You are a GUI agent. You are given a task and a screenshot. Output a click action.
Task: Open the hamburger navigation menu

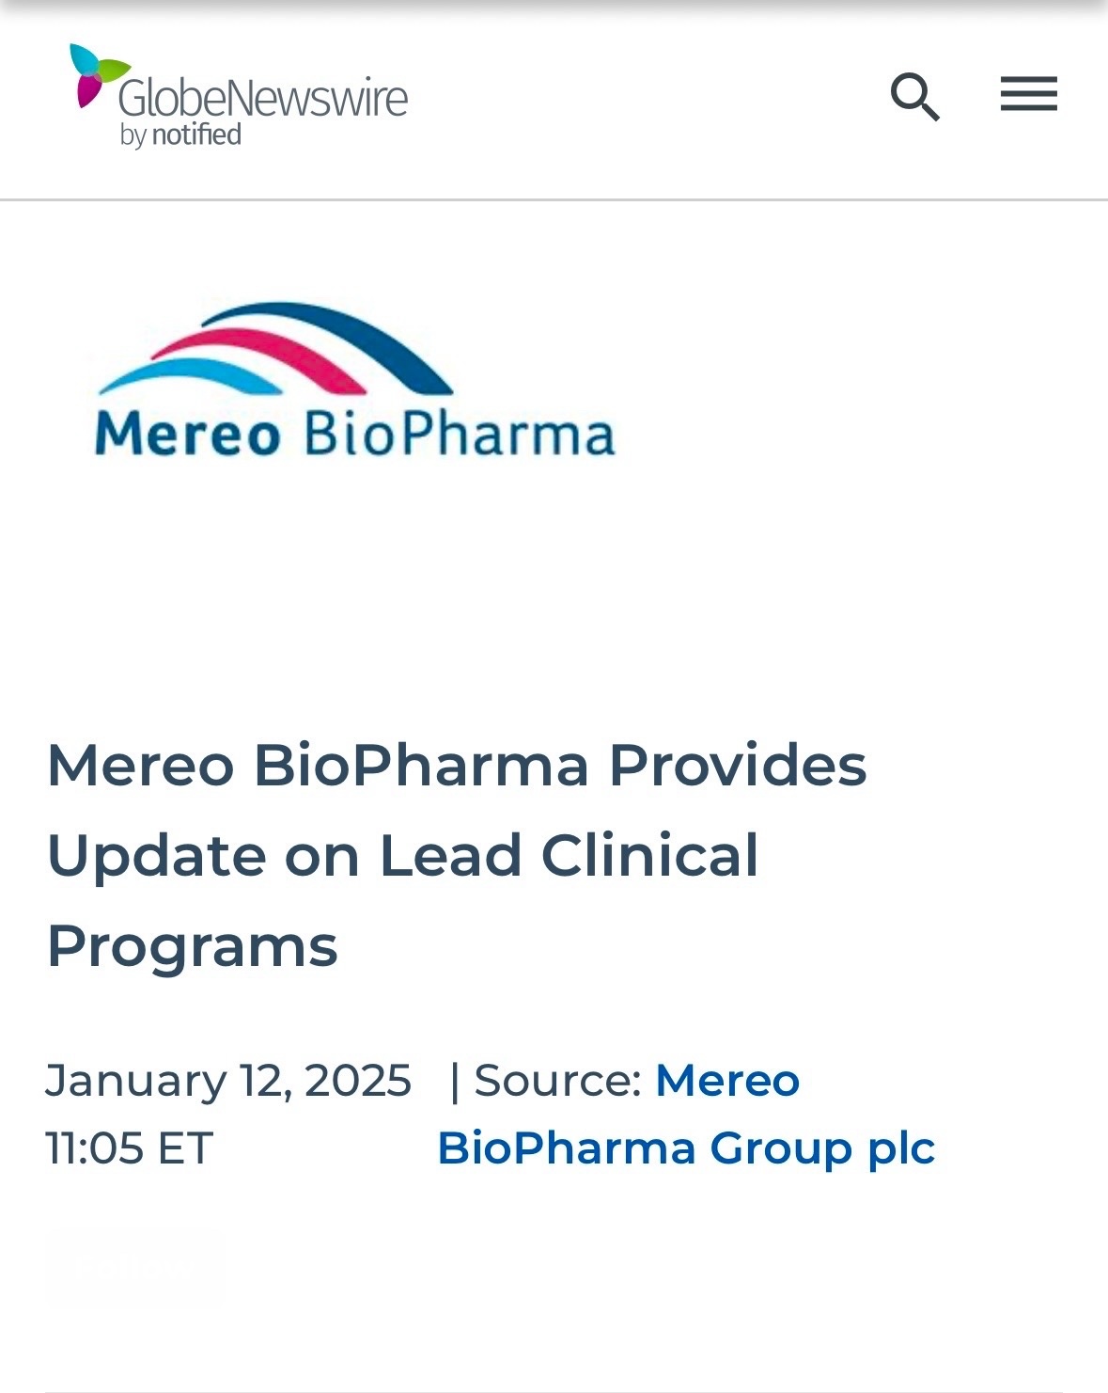(x=1028, y=94)
